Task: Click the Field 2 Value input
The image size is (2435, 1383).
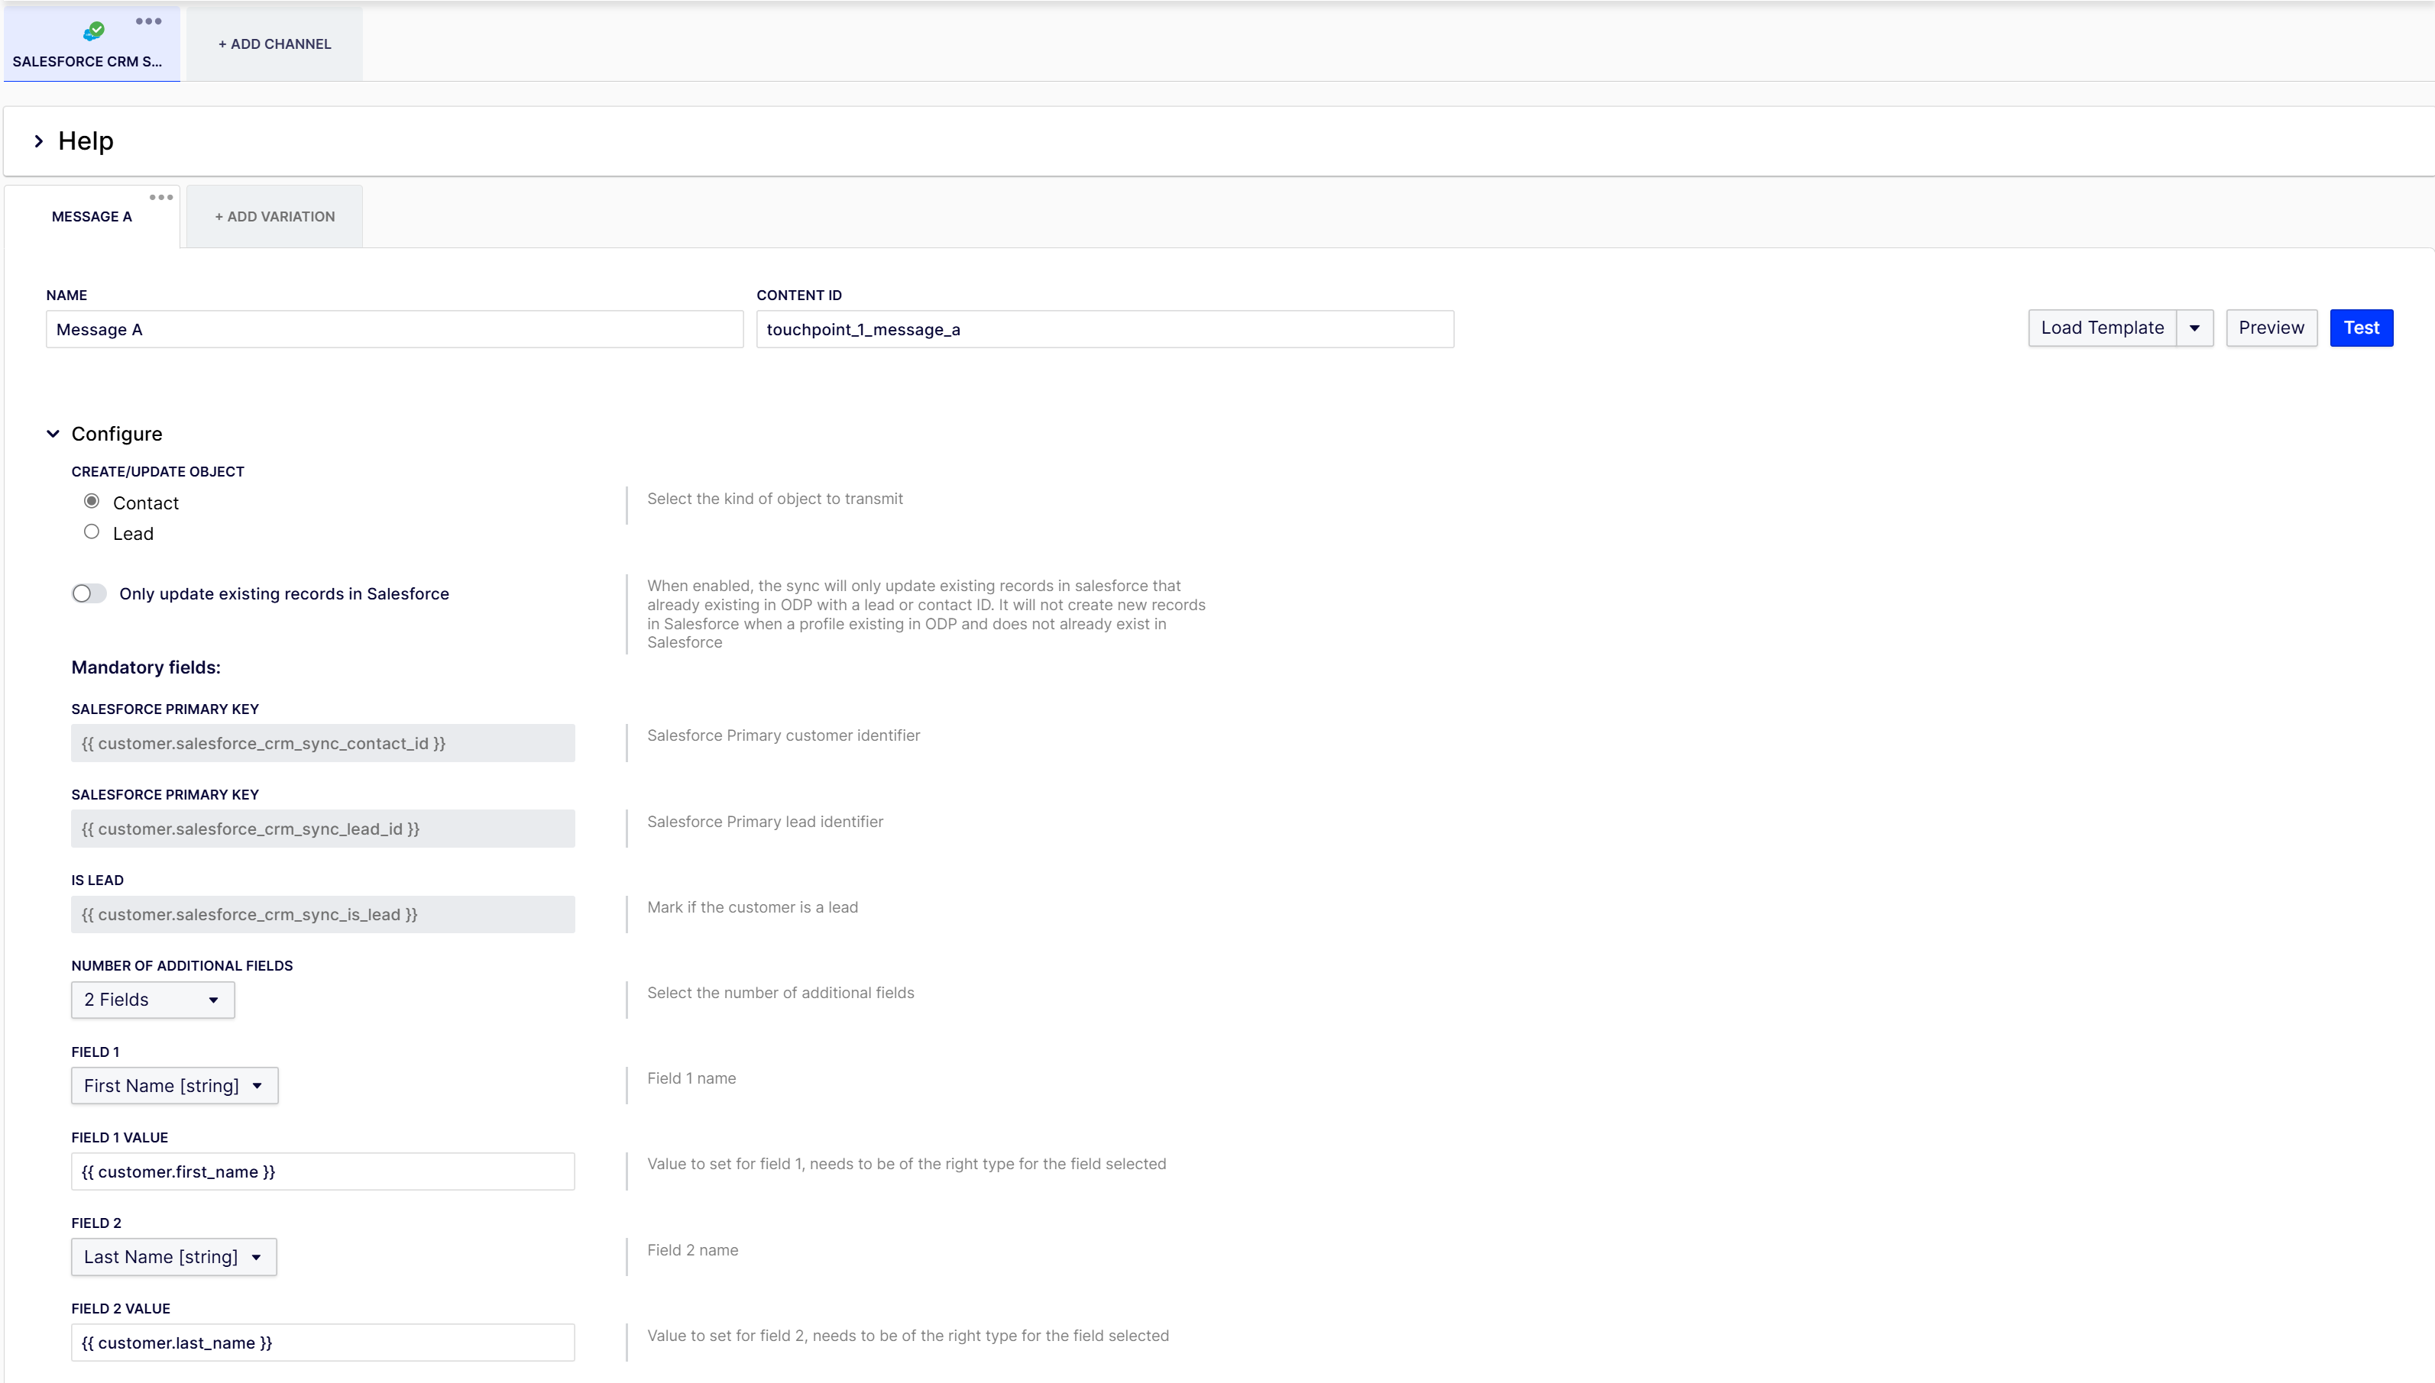Action: pyautogui.click(x=323, y=1343)
